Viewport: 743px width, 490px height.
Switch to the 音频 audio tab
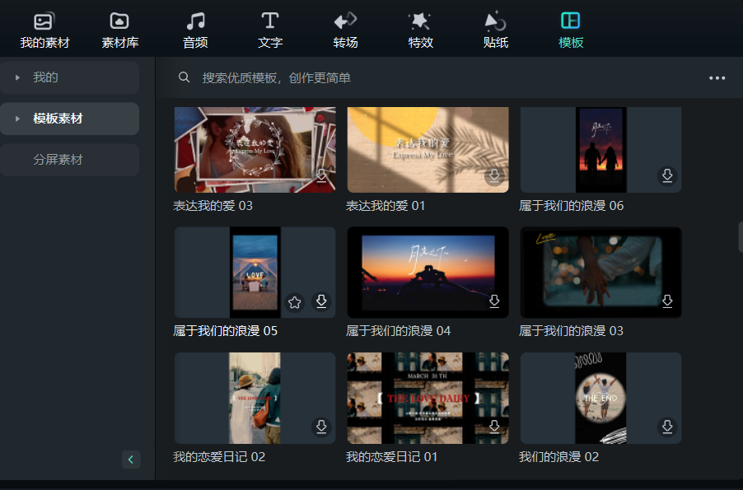coord(195,30)
